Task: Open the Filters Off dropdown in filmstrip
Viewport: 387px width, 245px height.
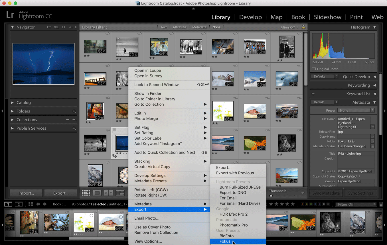Action: (356, 204)
